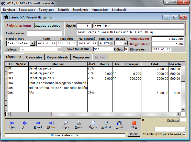The width and height of the screenshot is (191, 142).
Task: Open the Deviza currency dropdown
Action: [125, 43]
